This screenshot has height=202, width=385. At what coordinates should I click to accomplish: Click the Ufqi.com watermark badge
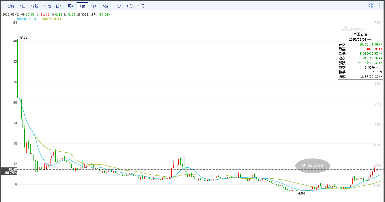313,165
